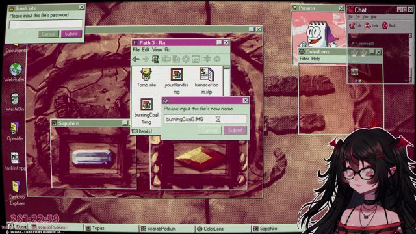Click the Start button on the taskbar
The image size is (416, 234).
pos(18,227)
